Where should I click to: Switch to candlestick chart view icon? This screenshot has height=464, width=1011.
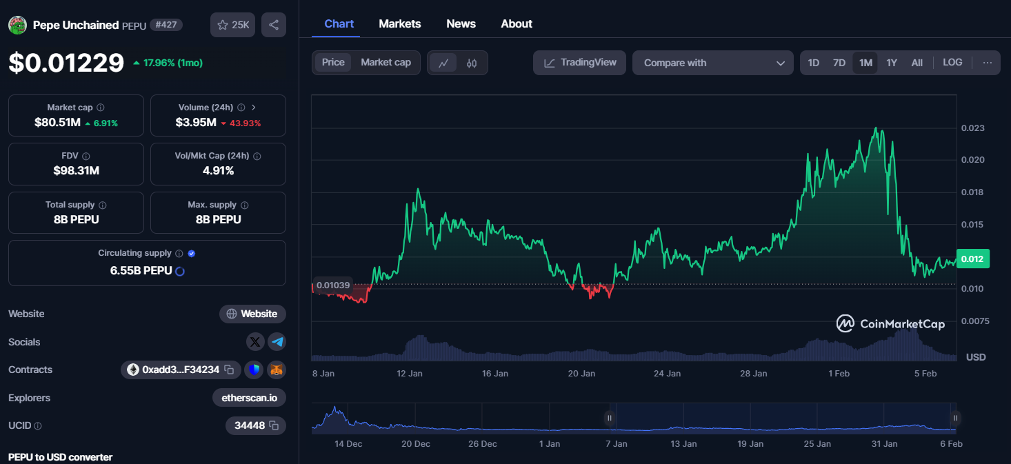pos(472,63)
